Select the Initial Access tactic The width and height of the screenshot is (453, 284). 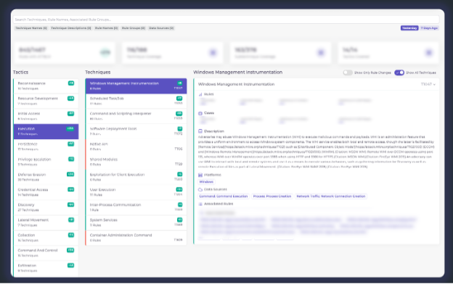(x=46, y=116)
